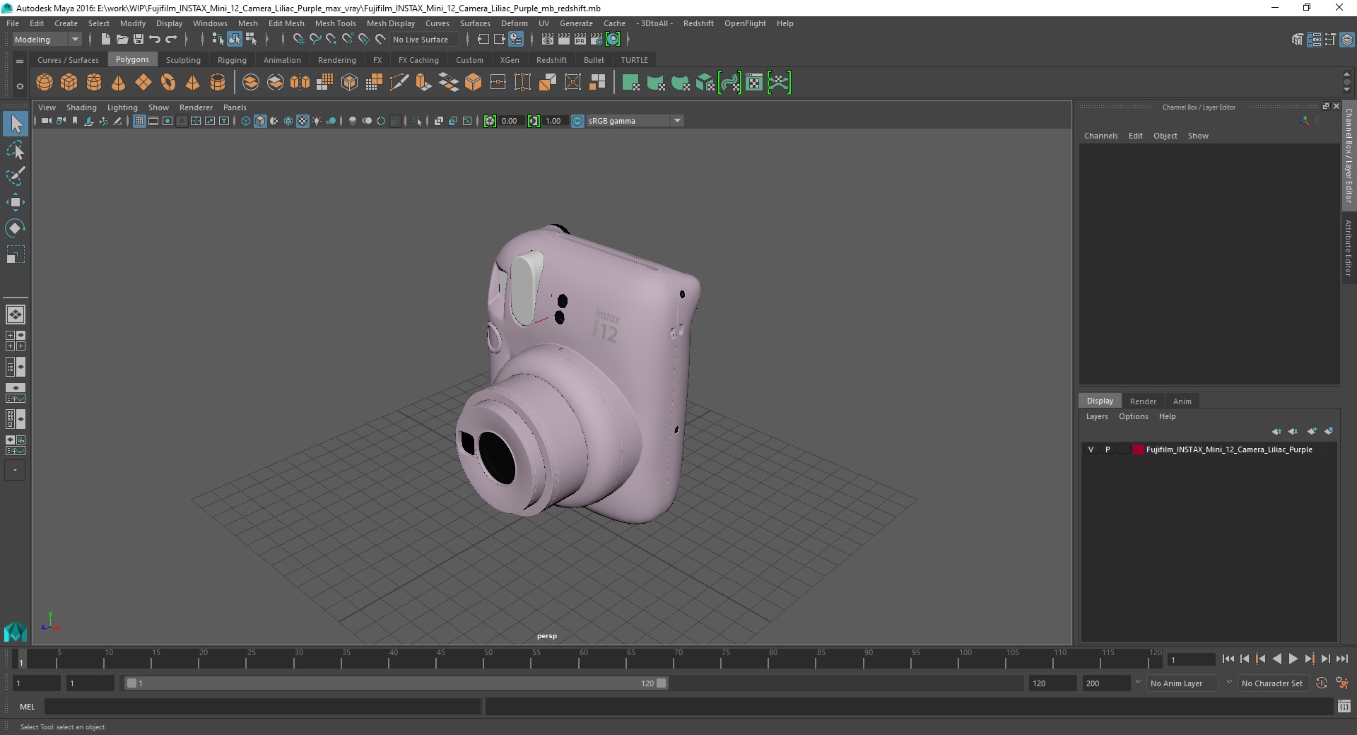Toggle layer playback P box
The height and width of the screenshot is (735, 1357).
click(1108, 449)
